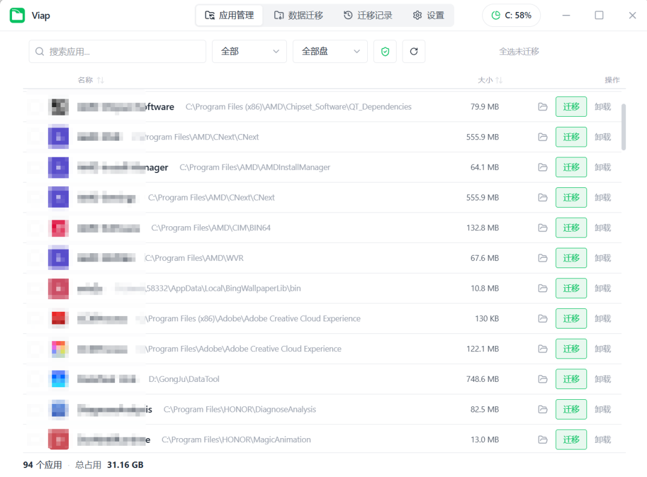The image size is (647, 477).
Task: Click the colorful app icon of the 122.1 MB Adobe row
Action: pos(59,349)
